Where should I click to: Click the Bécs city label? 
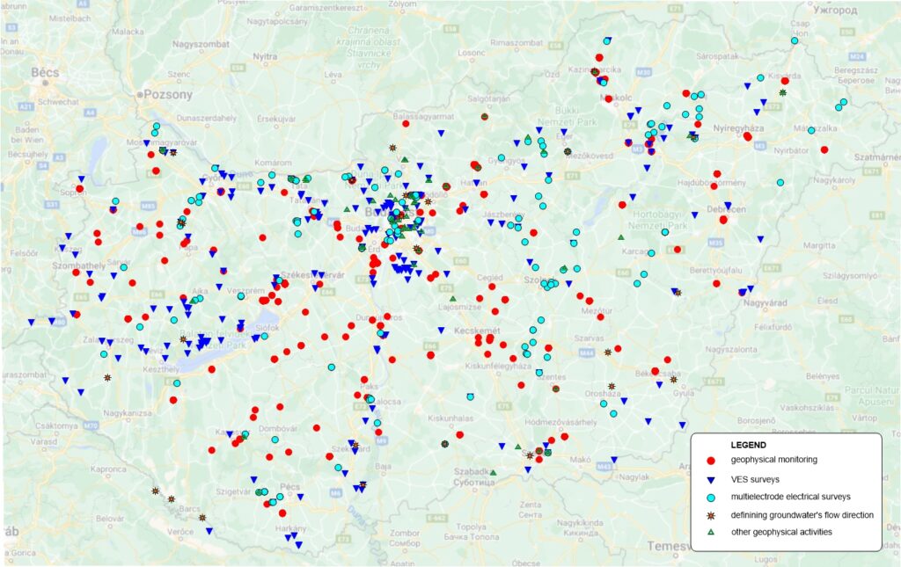pos(45,72)
